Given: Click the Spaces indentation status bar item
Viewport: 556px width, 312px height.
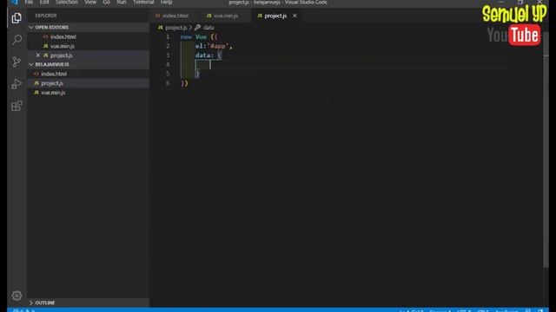Looking at the screenshot, I should coord(440,310).
